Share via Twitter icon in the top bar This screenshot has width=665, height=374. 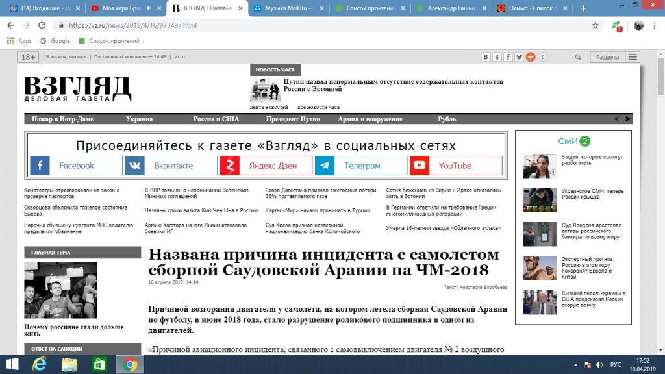519,57
